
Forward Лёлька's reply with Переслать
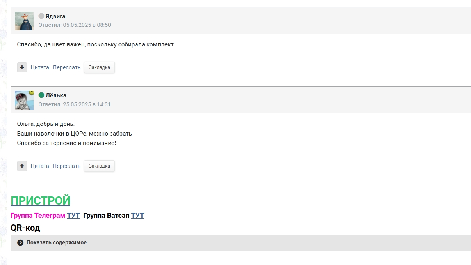tap(67, 166)
